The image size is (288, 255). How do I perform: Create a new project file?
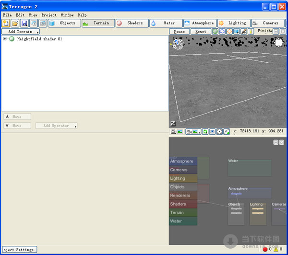coord(6,23)
